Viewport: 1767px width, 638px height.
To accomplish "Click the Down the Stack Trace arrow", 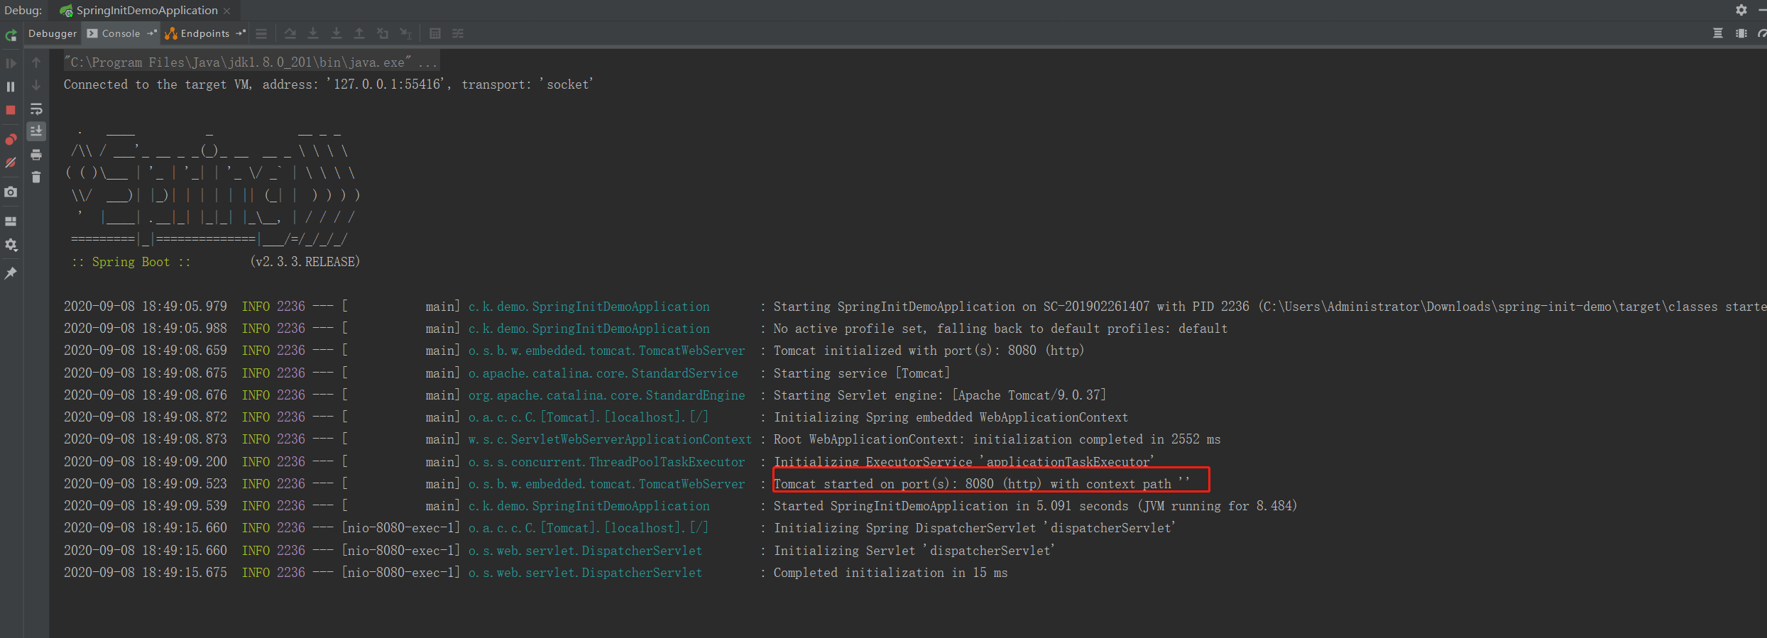I will [36, 85].
